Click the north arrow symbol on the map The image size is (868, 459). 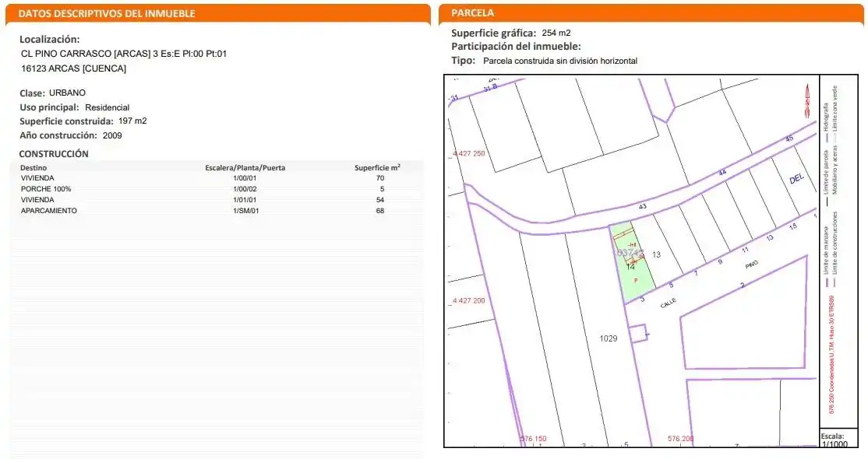[x=806, y=100]
